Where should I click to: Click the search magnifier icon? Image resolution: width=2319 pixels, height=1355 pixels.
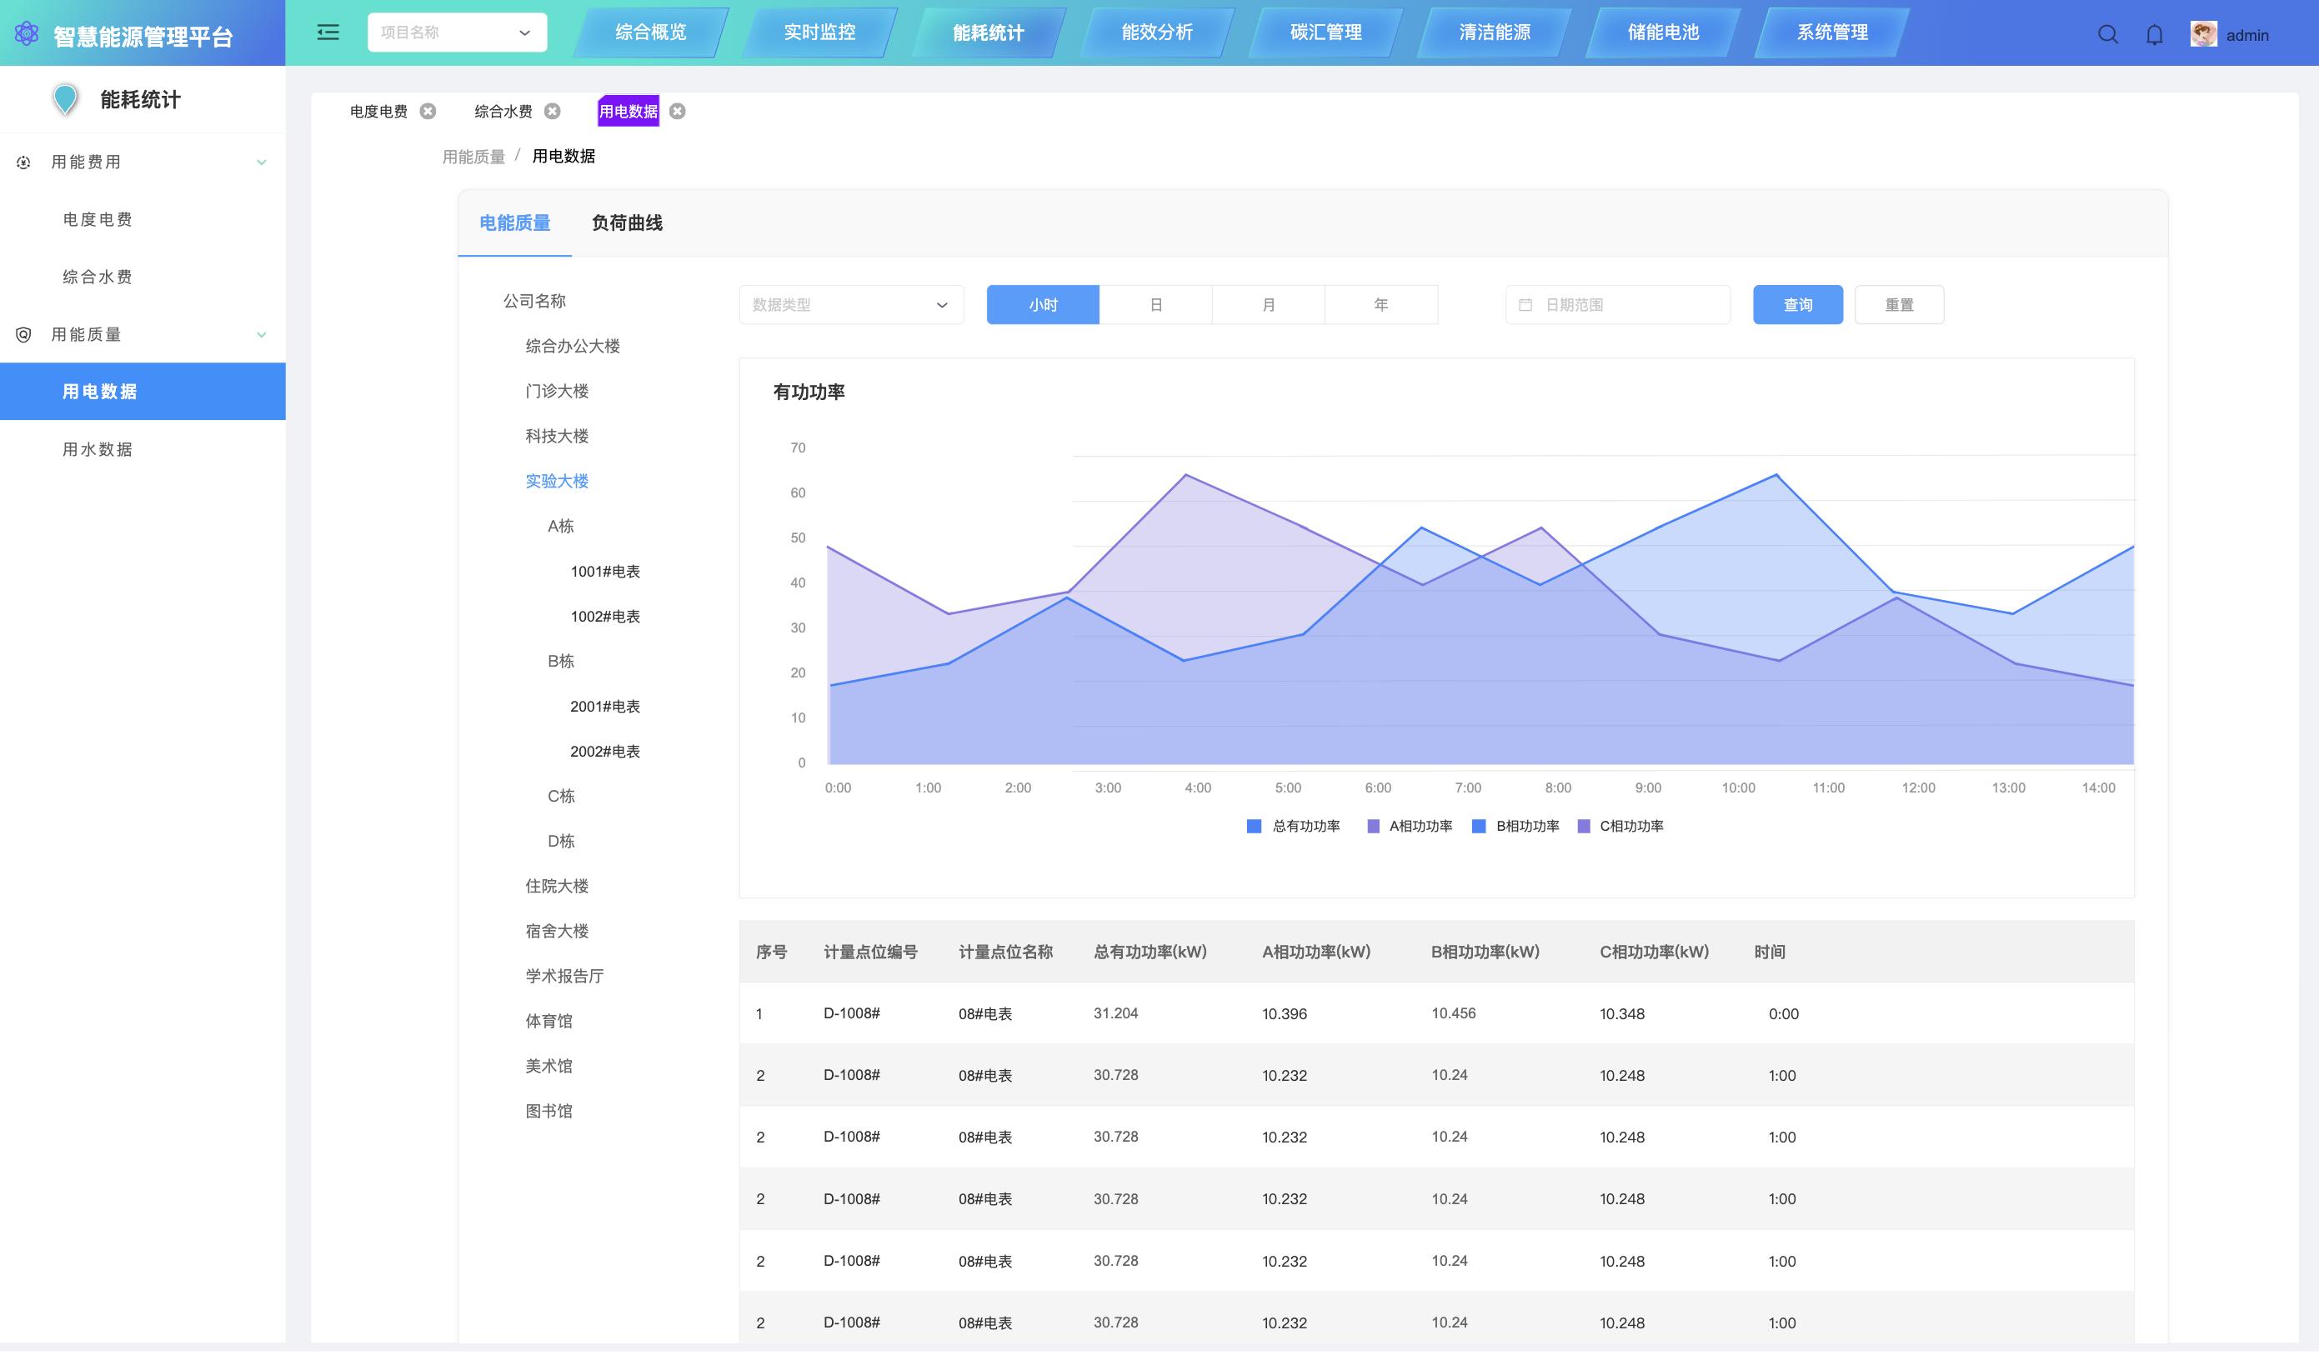click(2107, 35)
